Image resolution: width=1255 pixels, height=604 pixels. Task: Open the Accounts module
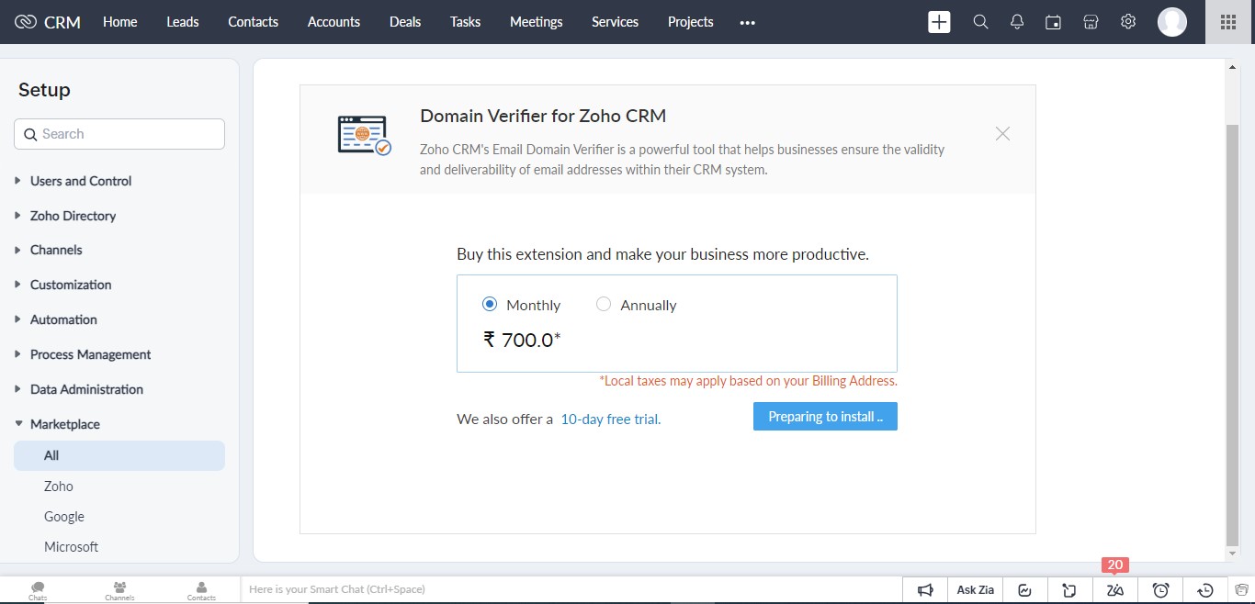click(x=334, y=22)
